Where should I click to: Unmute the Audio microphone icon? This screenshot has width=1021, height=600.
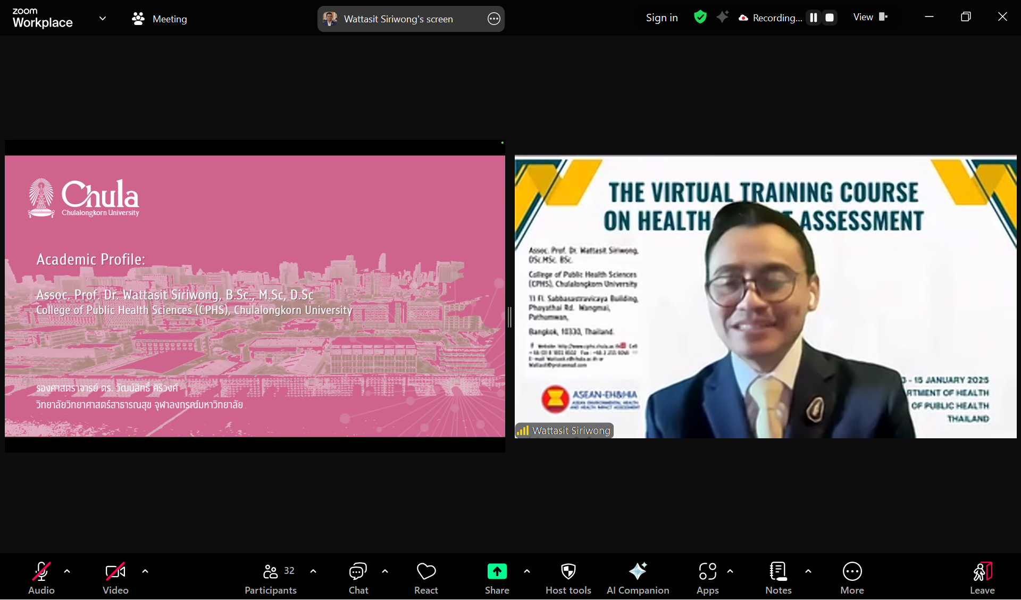click(41, 572)
